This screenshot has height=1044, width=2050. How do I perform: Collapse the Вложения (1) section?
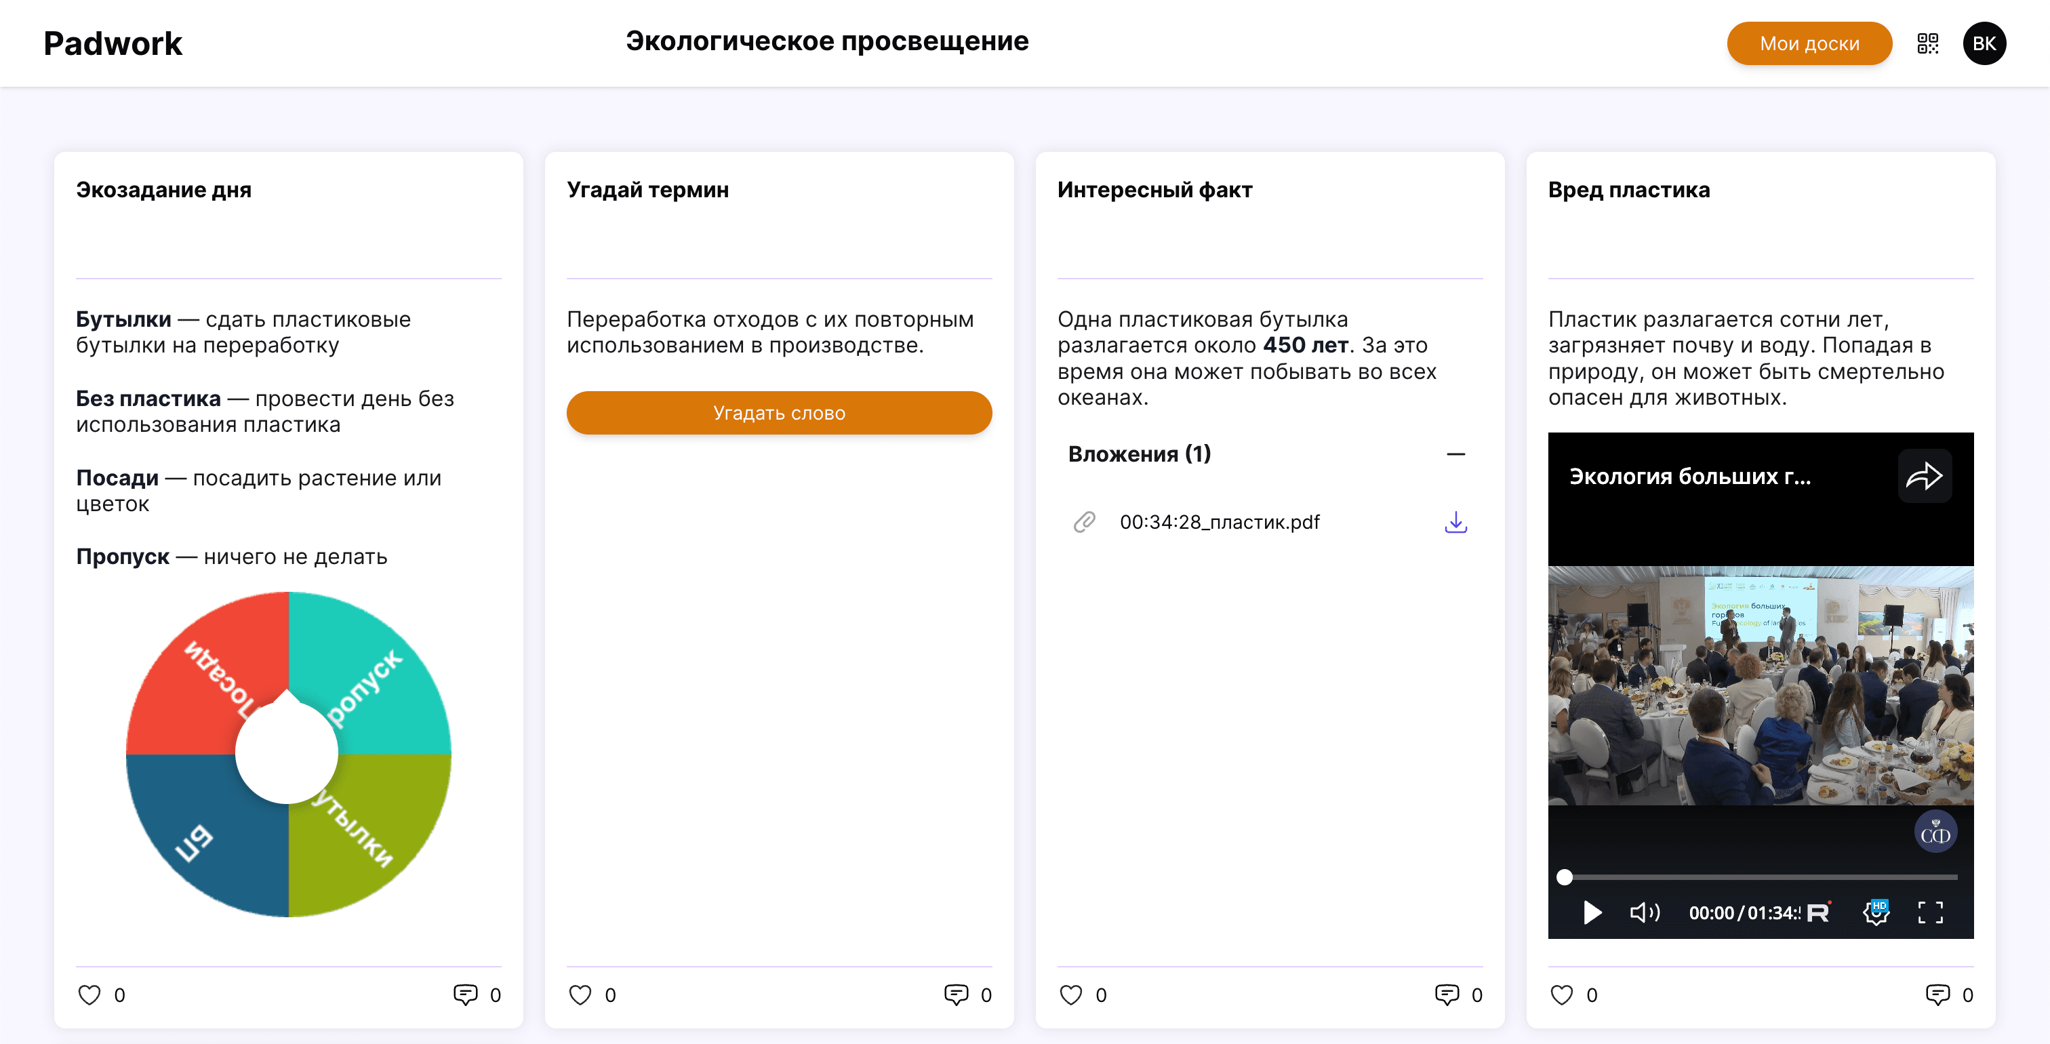pyautogui.click(x=1455, y=454)
